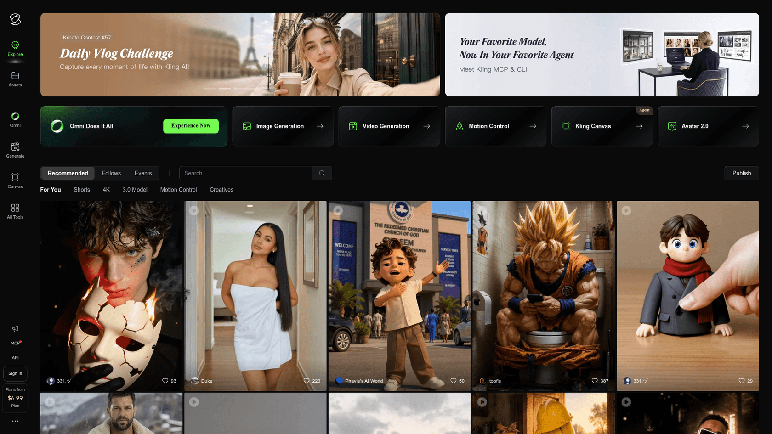Click the Publish button
This screenshot has width=772, height=434.
click(742, 173)
